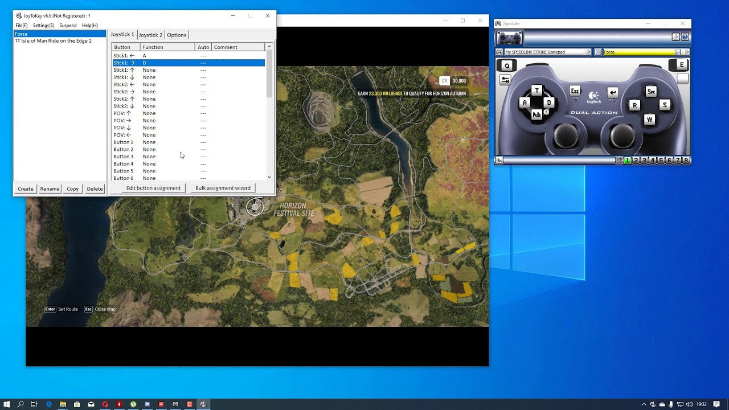Click the Q trigger assignment in Xpadder
Image resolution: width=729 pixels, height=410 pixels.
point(507,65)
